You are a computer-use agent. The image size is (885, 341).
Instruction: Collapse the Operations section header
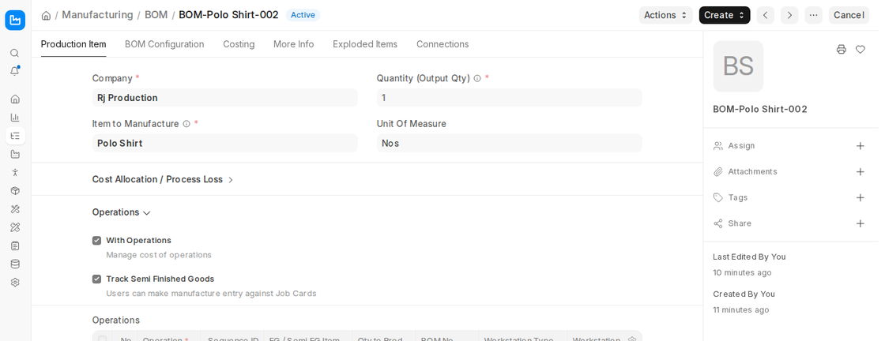[x=122, y=212]
